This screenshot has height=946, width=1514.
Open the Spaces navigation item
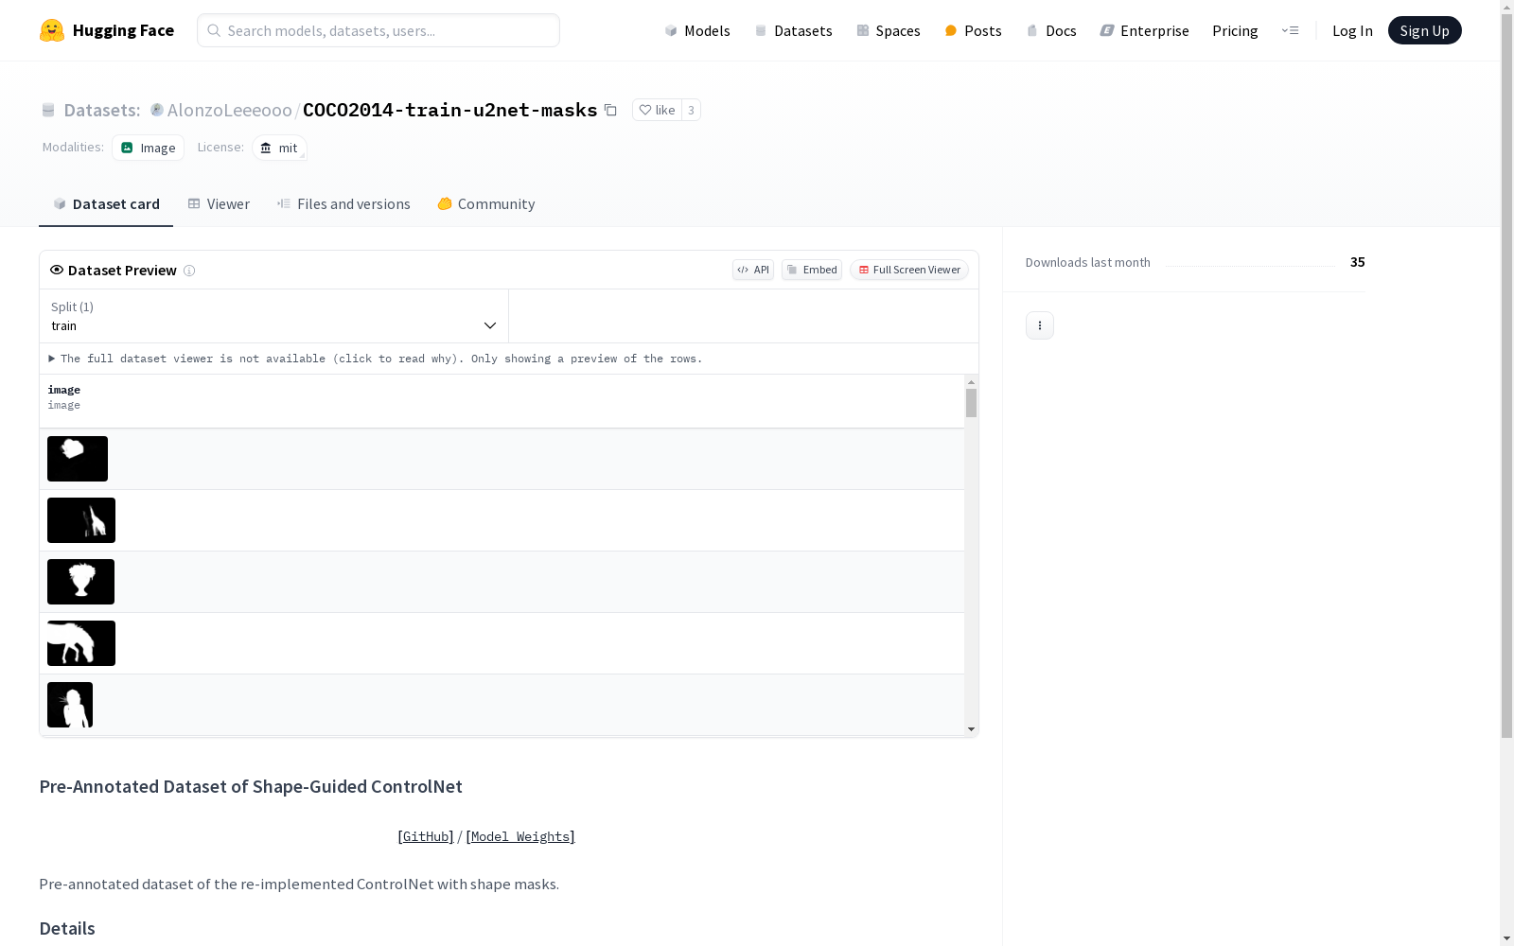coord(889,30)
